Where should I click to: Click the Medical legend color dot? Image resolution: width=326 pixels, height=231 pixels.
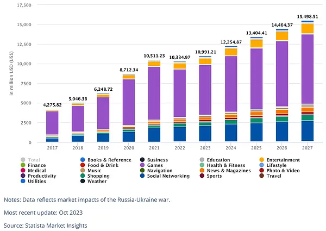pyautogui.click(x=23, y=171)
